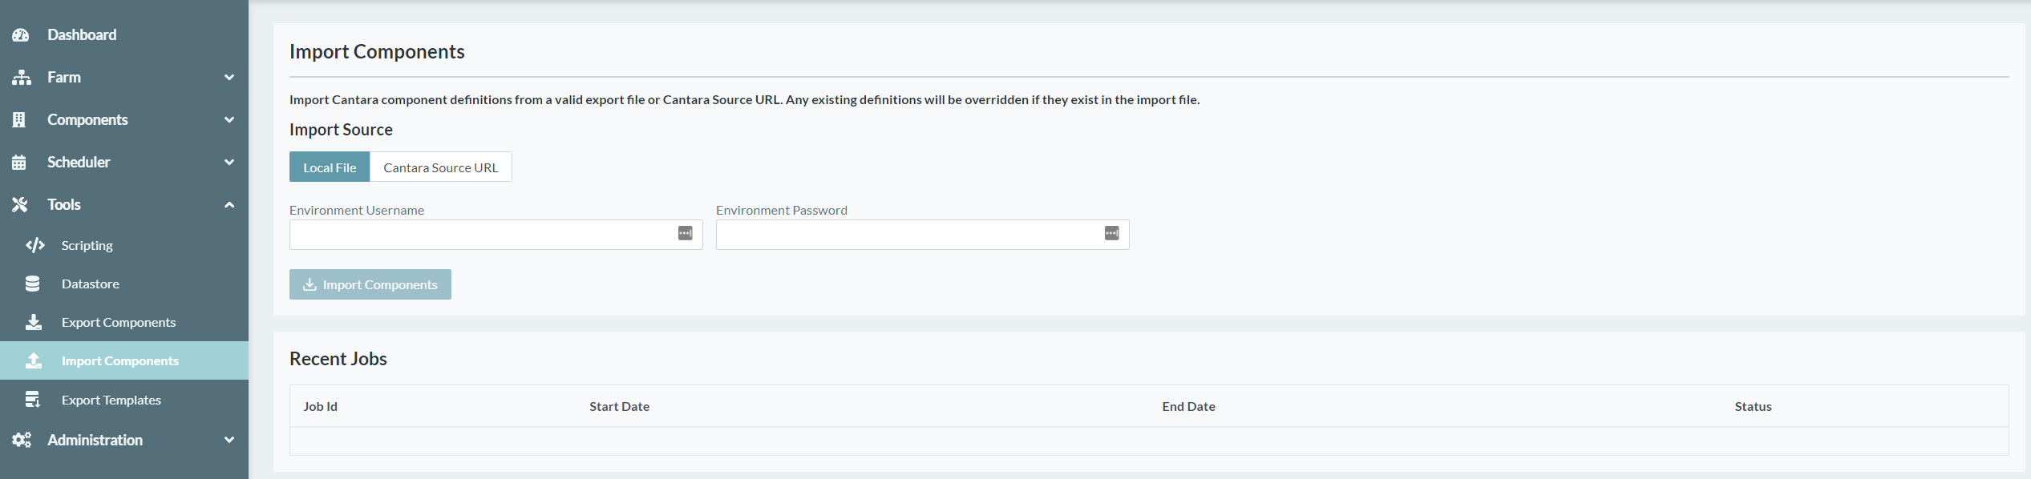The image size is (2031, 479).
Task: Click into Environment Password field
Action: pos(908,235)
